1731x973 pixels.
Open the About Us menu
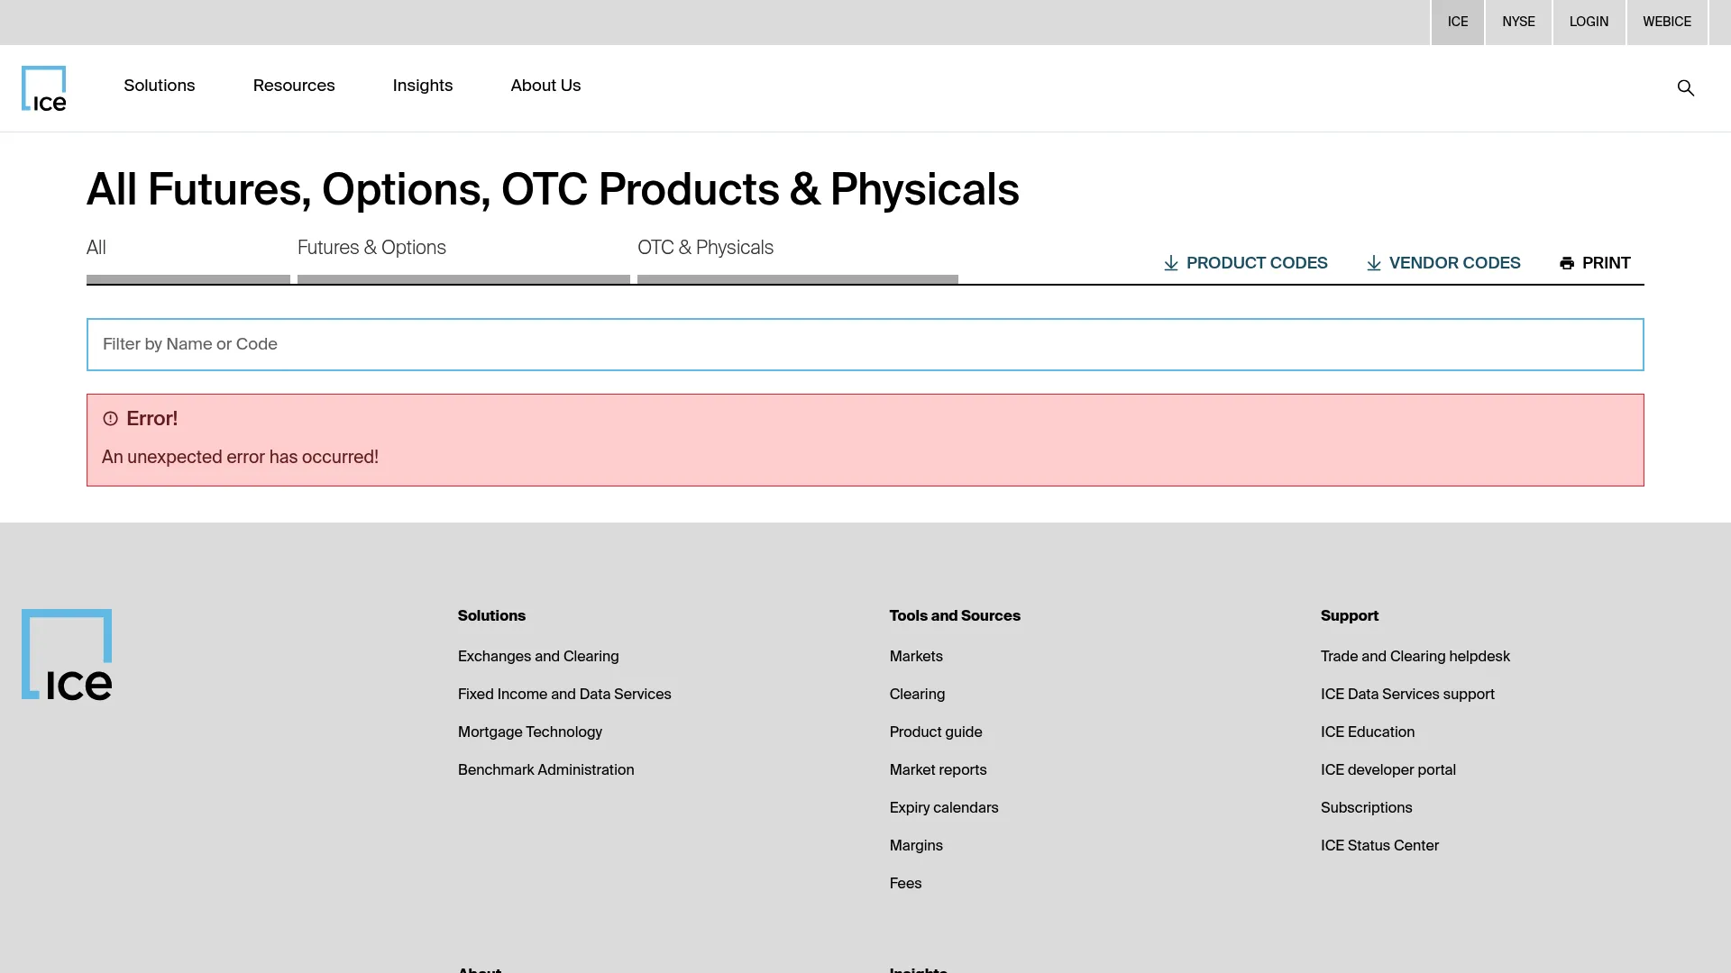point(545,86)
